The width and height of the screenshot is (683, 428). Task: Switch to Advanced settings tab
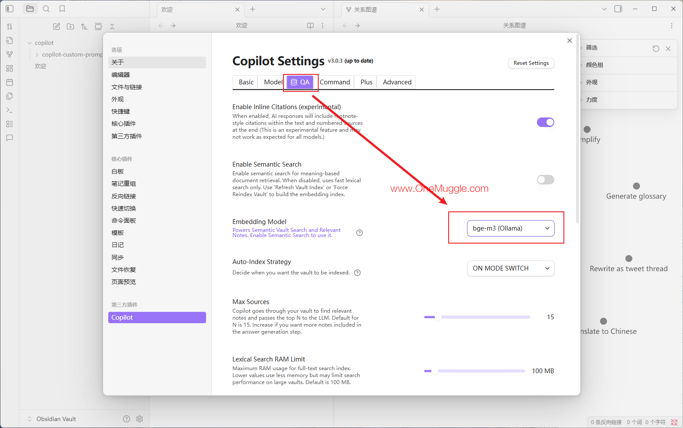[397, 82]
